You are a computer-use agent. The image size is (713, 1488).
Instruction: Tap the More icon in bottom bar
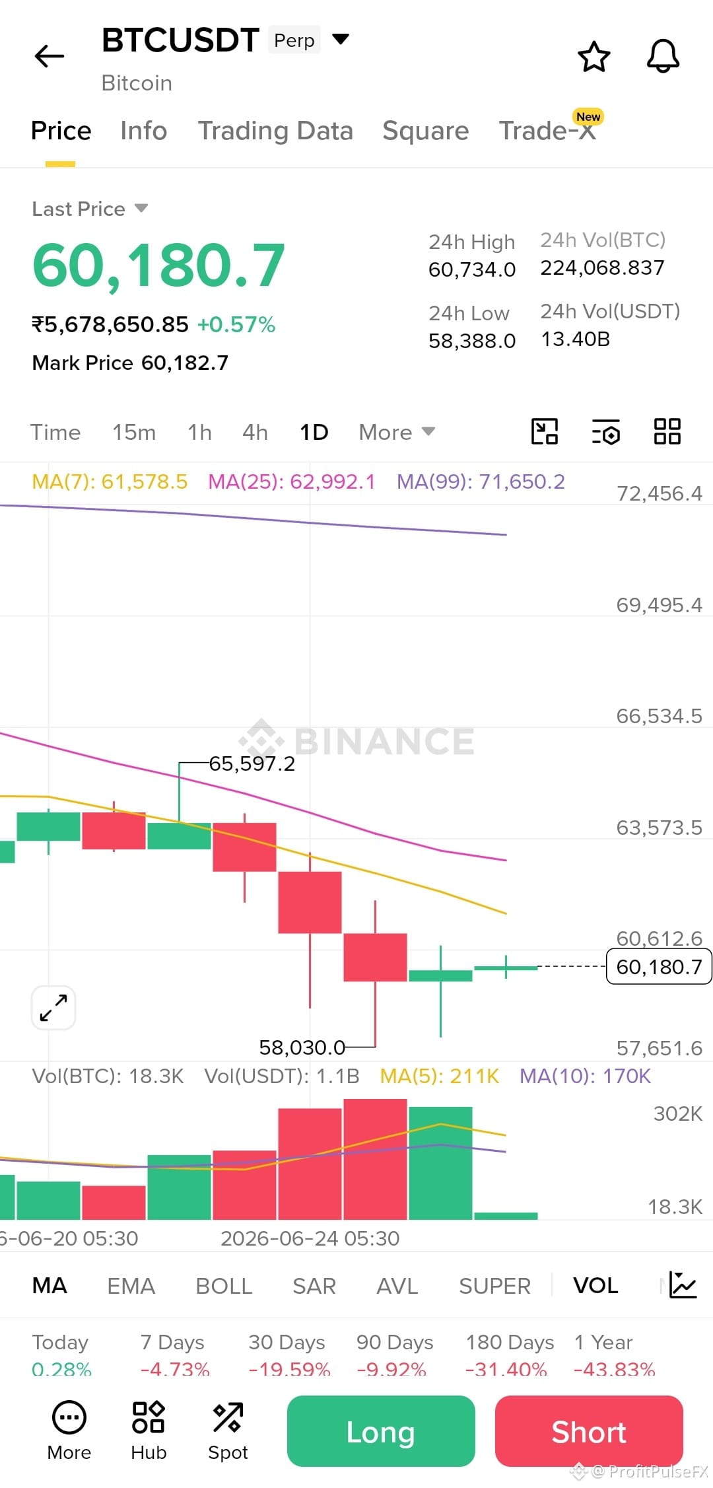[x=69, y=1431]
